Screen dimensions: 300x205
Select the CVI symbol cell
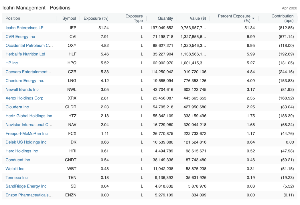tap(73, 37)
